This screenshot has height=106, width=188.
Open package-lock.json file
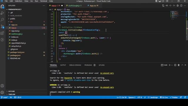click(x=17, y=52)
